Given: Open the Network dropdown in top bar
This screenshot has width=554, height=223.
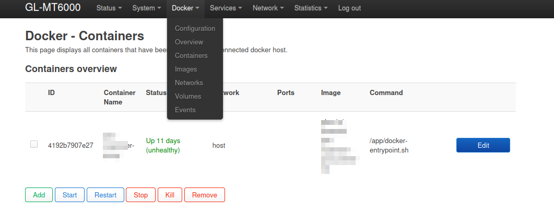Looking at the screenshot, I should click(268, 8).
